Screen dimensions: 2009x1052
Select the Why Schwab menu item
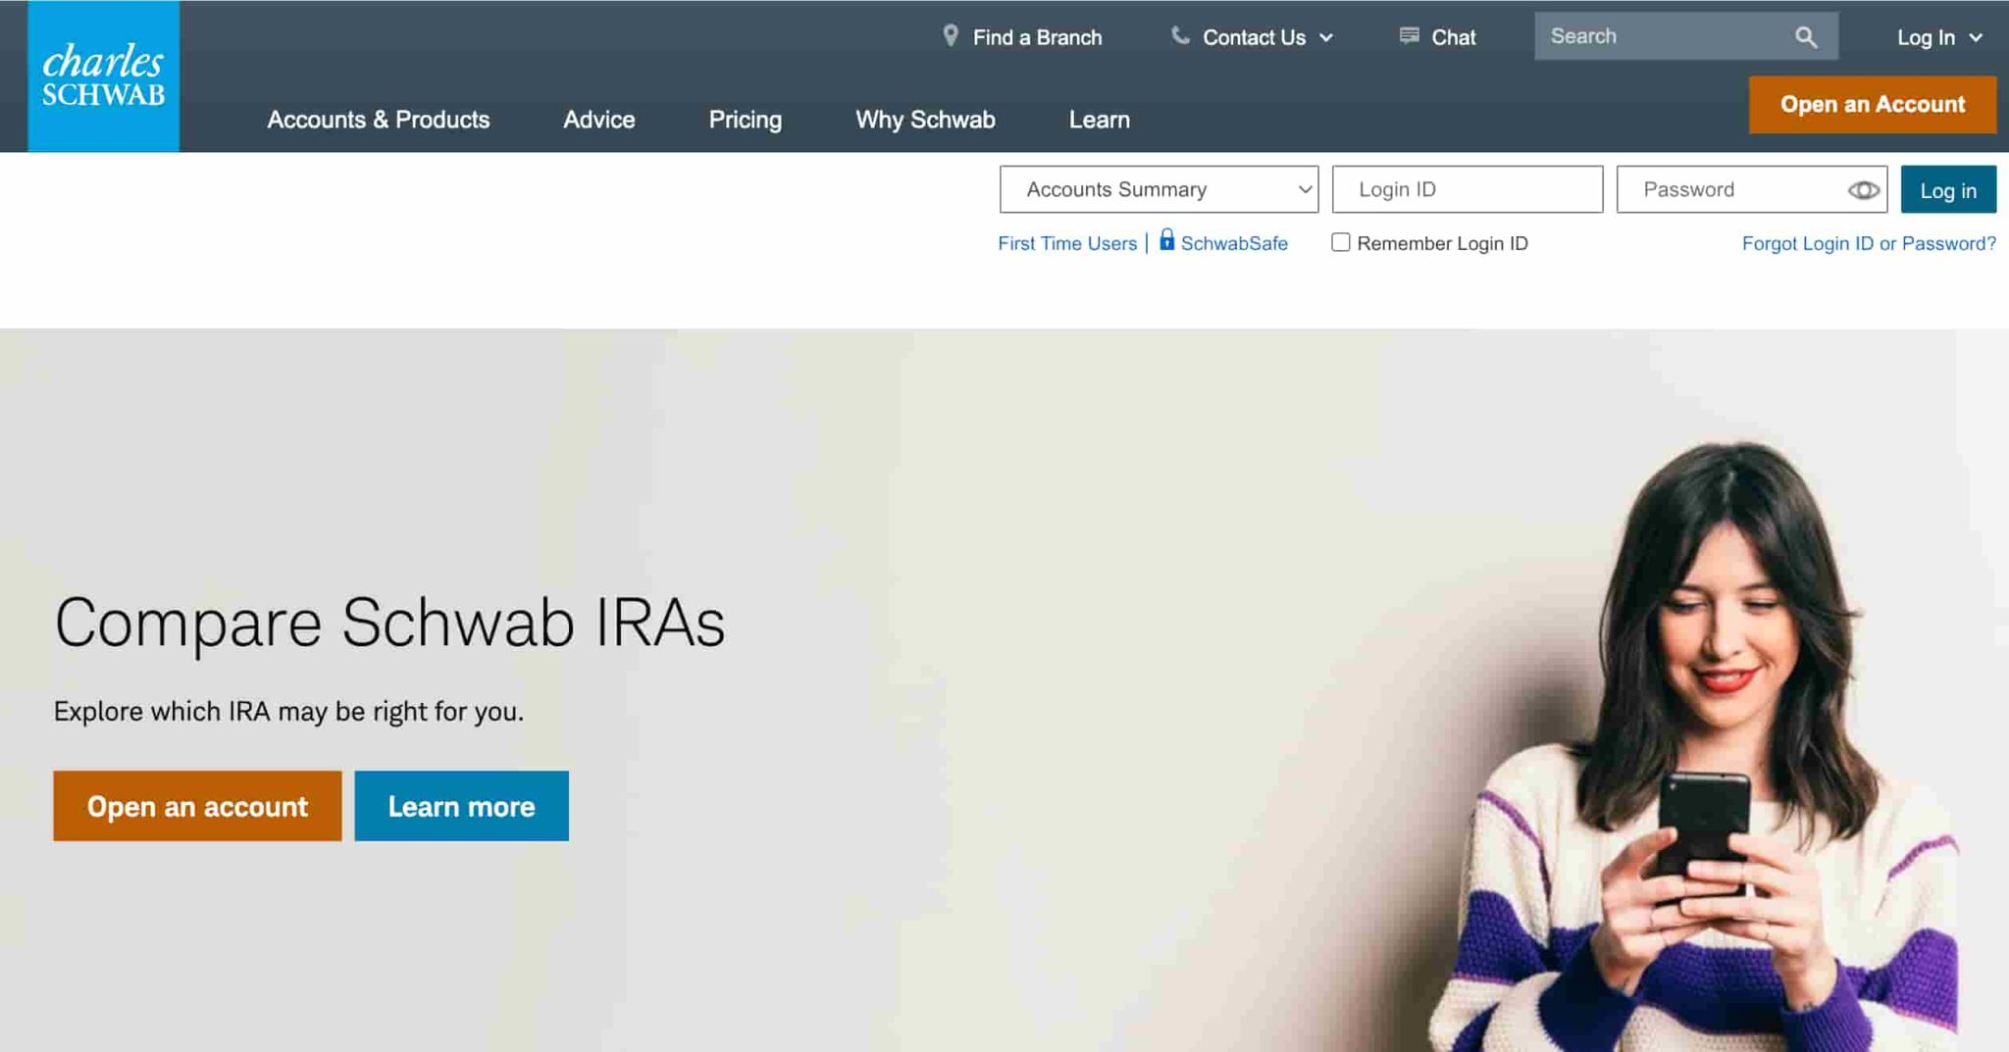click(924, 120)
